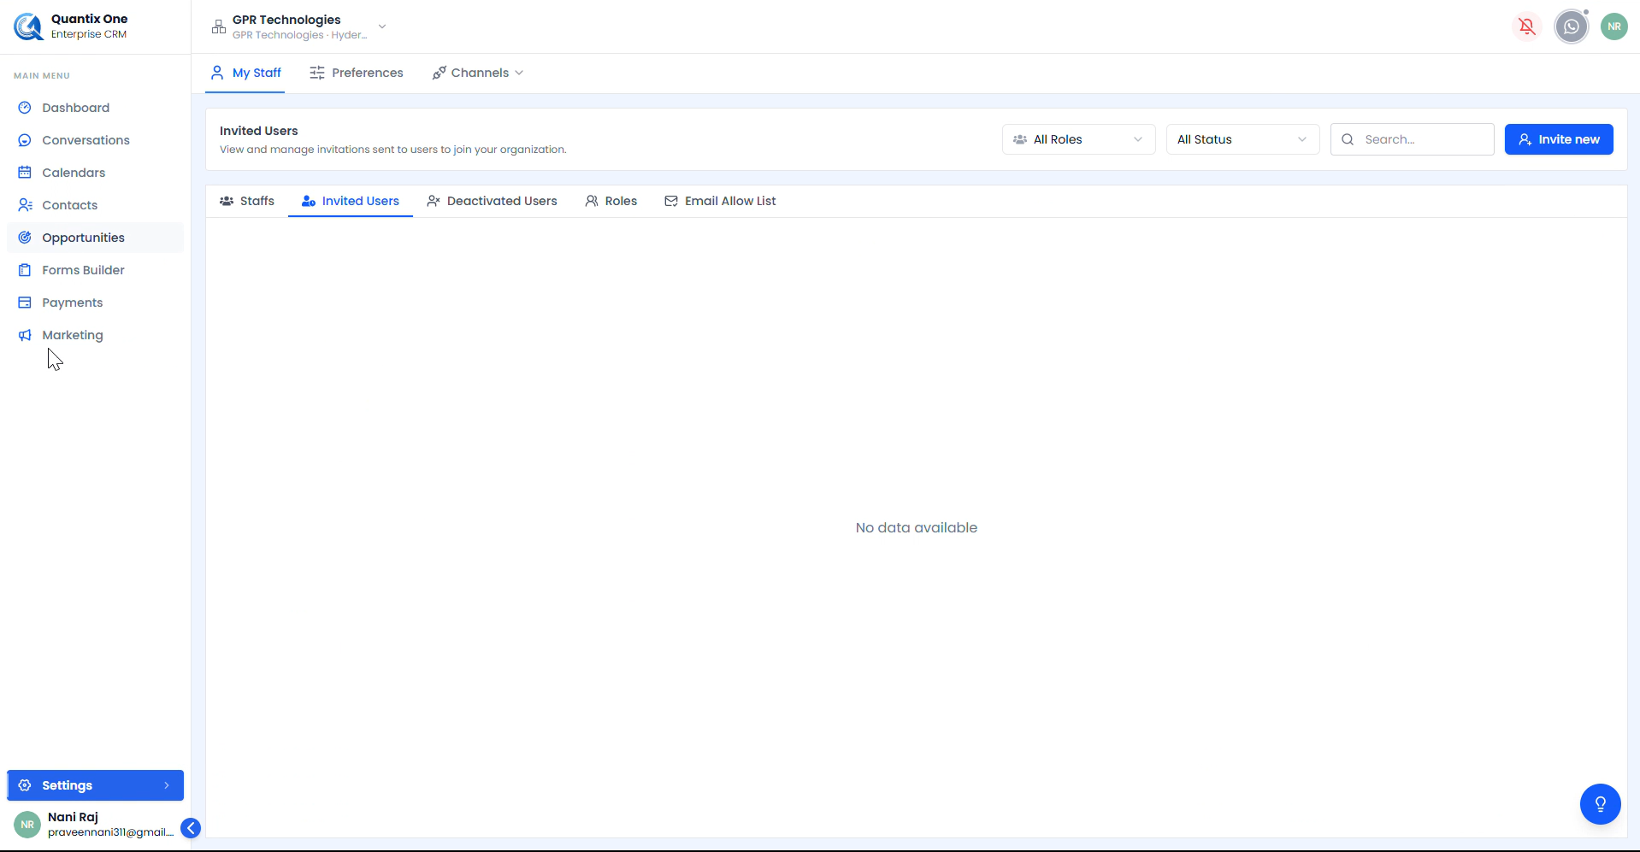Open the NR profile avatar in header

click(x=1614, y=26)
